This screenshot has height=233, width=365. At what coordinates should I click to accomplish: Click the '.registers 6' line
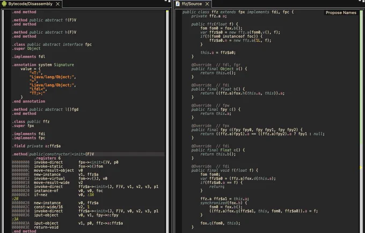pos(47,158)
